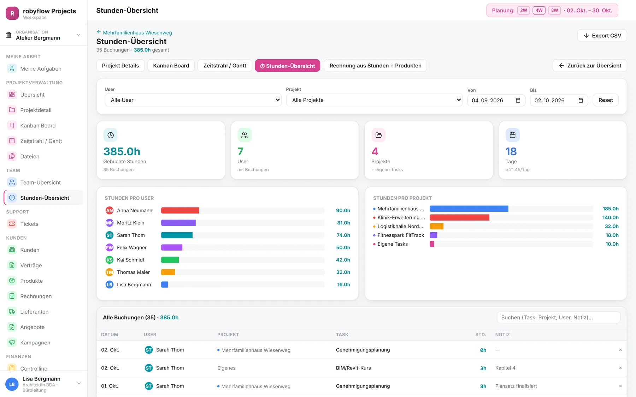Sort by the DATUM column header
This screenshot has width=636, height=397.
point(110,335)
